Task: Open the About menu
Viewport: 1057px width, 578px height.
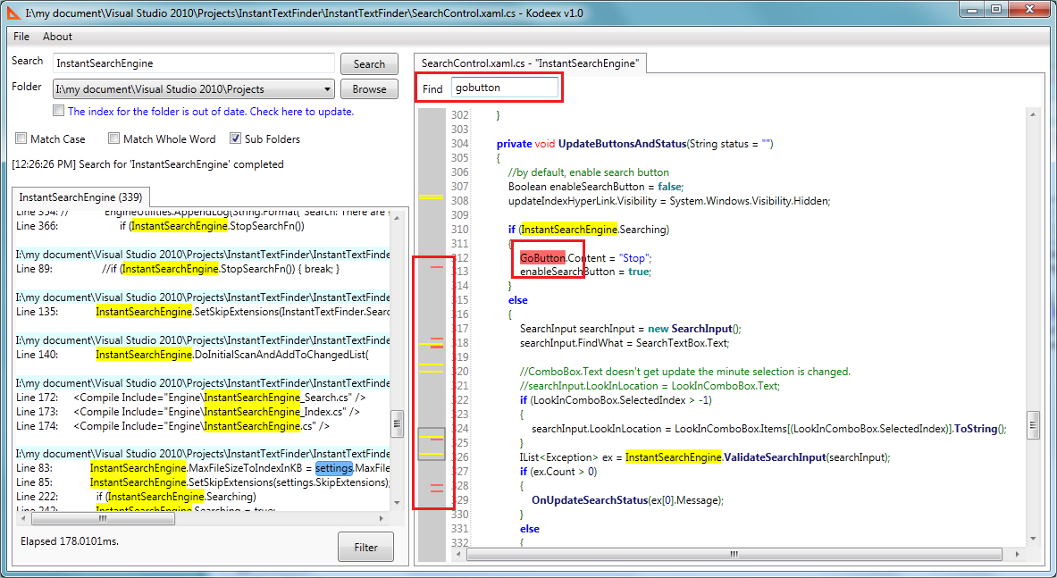Action: pyautogui.click(x=57, y=37)
